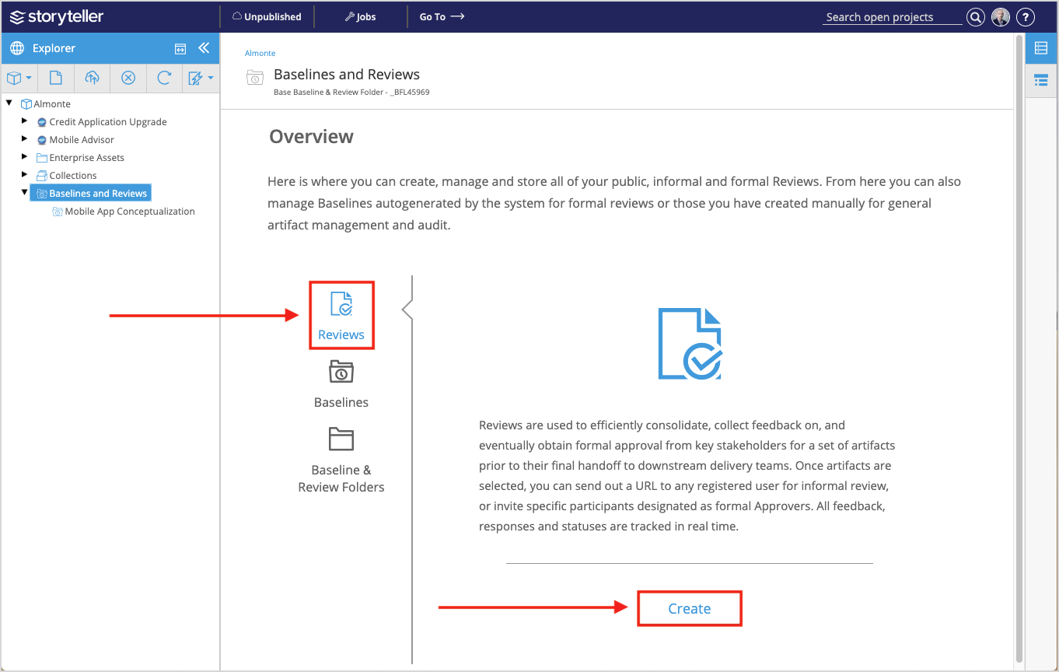
Task: Click the Base Baseline & Review Folder subtitle
Action: coord(351,92)
